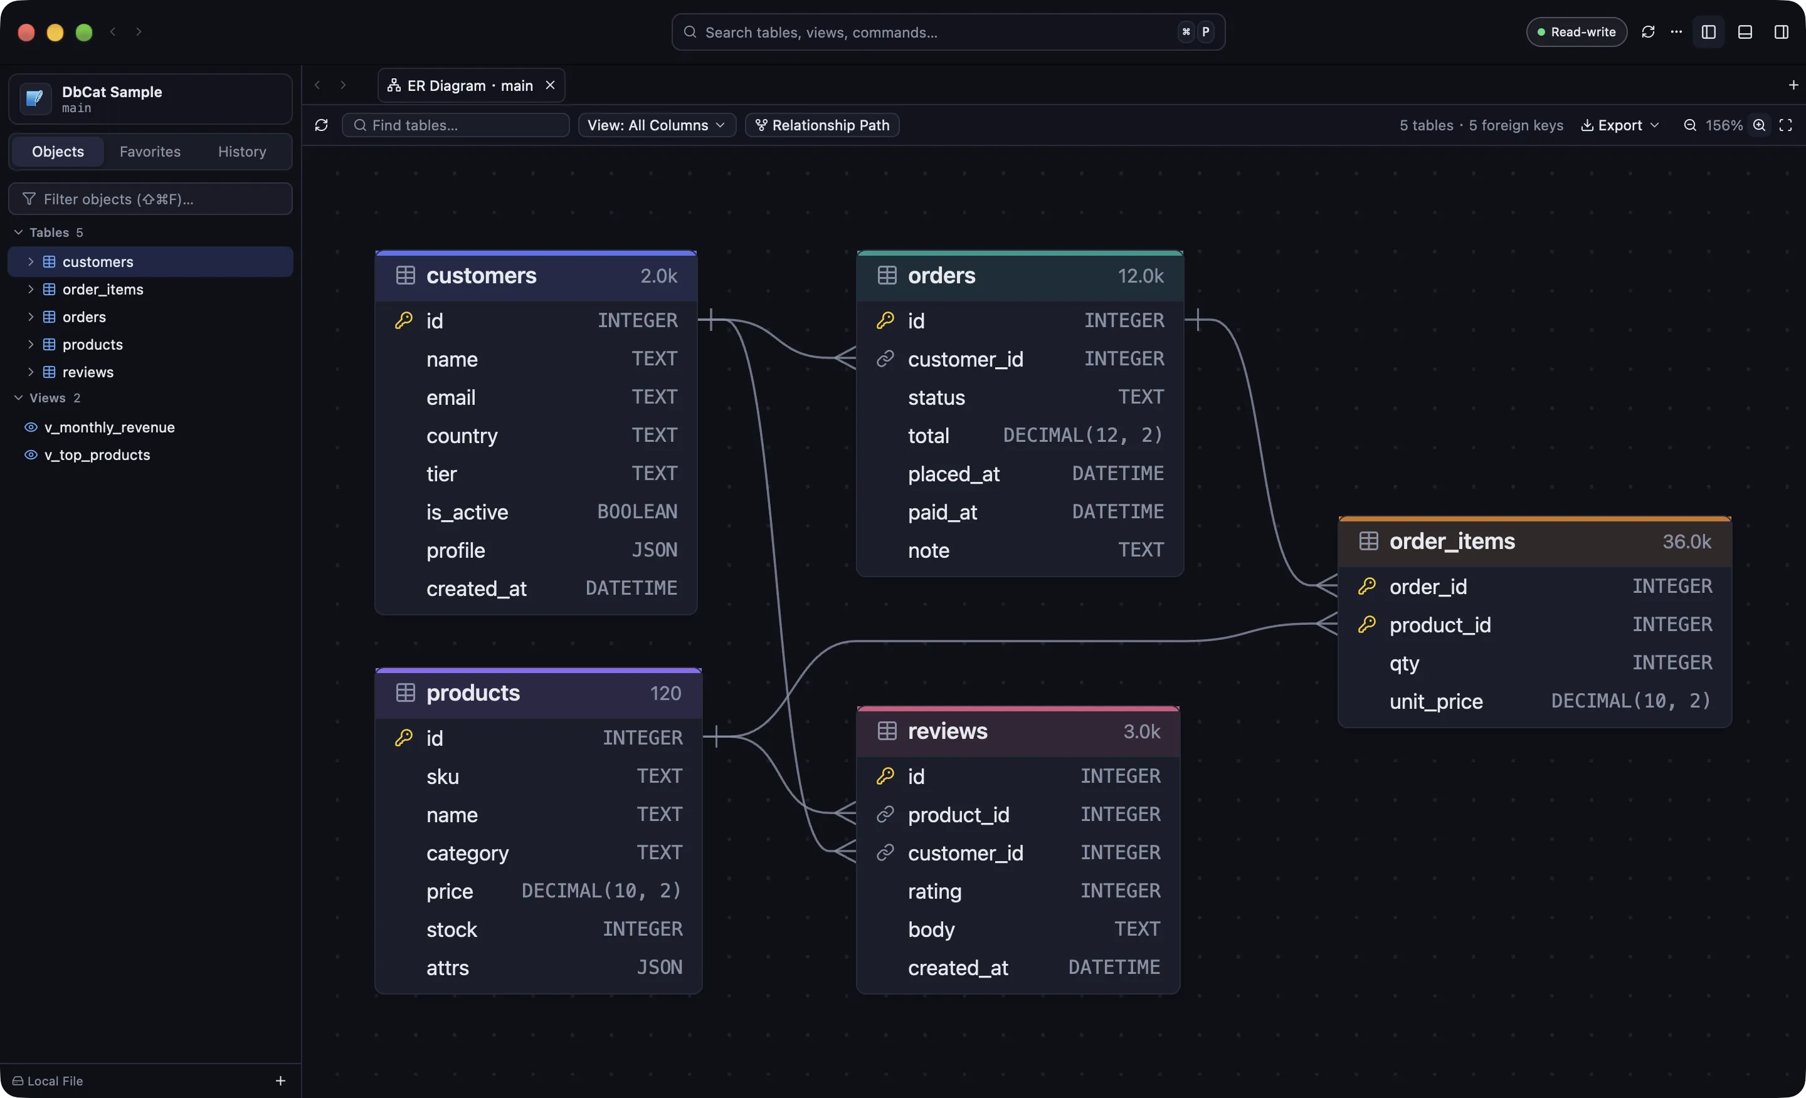Close the ER Diagram tab
1806x1098 pixels.
551,86
